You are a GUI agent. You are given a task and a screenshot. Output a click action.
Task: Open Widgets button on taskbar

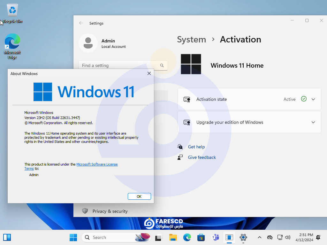pos(7,237)
